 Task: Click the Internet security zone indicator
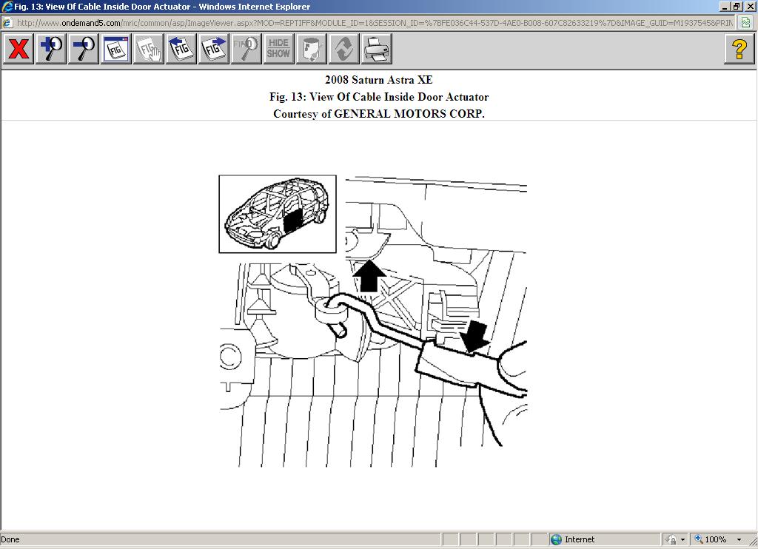click(604, 539)
